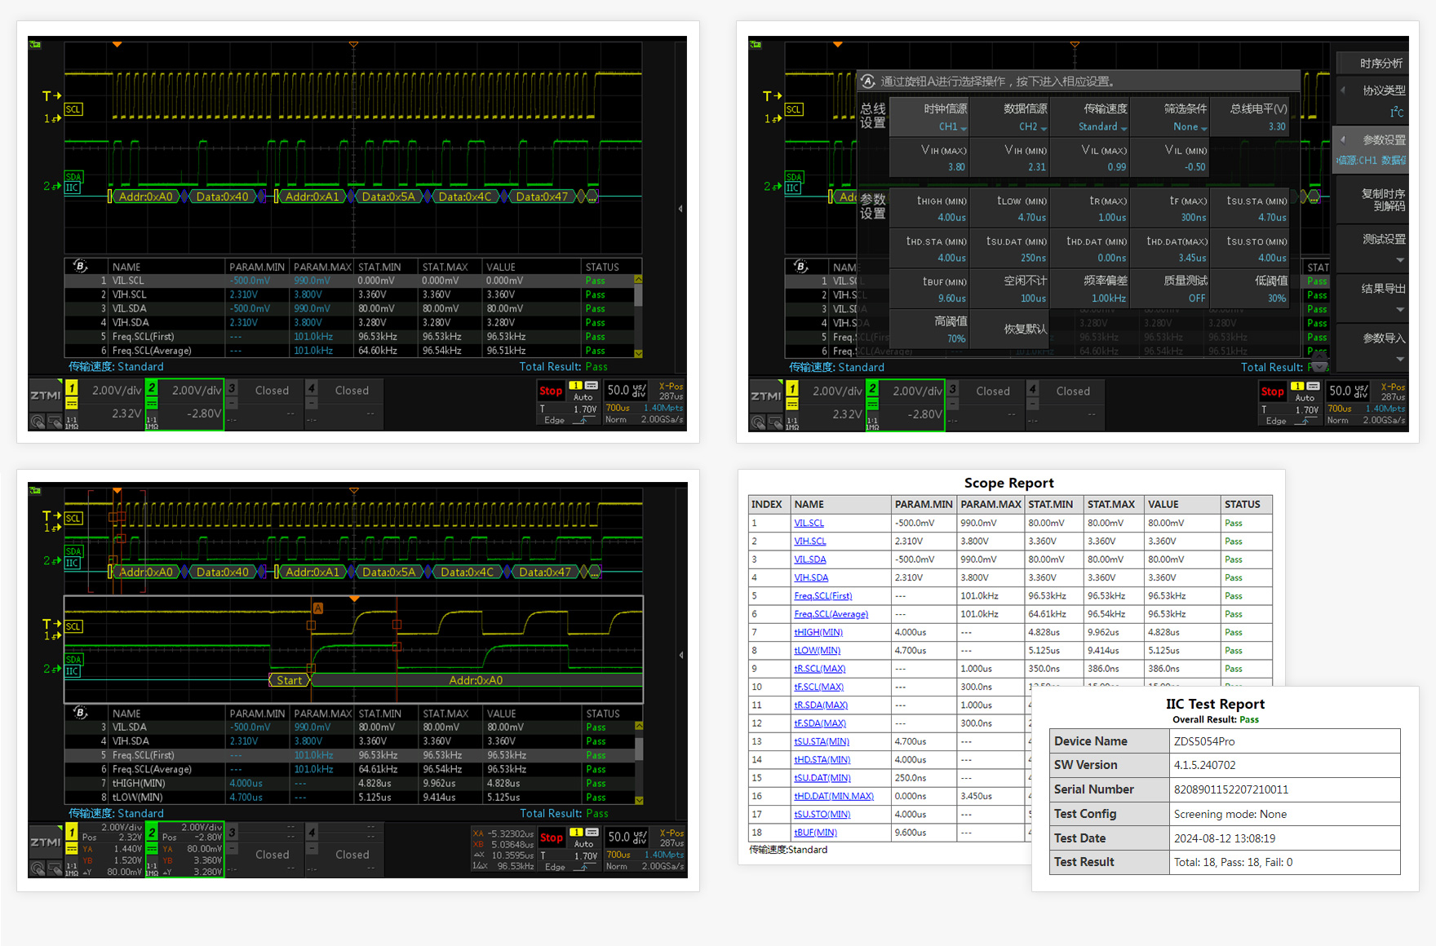Click the orange cursor A marker in zoomed waveform
Viewport: 1436px width, 946px height.
318,608
